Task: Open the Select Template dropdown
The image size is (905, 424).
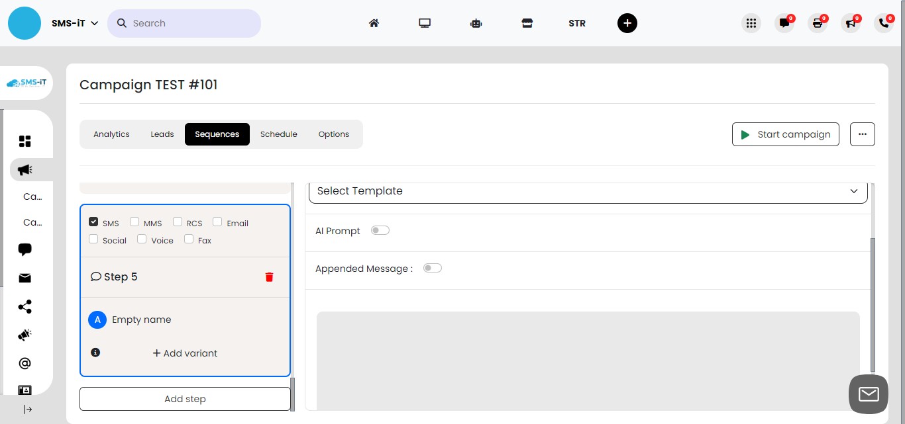Action: (588, 191)
